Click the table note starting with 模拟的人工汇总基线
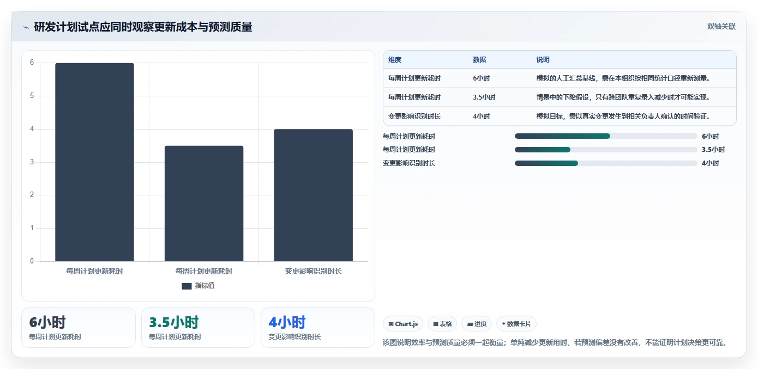Image resolution: width=758 pixels, height=369 pixels. 623,78
